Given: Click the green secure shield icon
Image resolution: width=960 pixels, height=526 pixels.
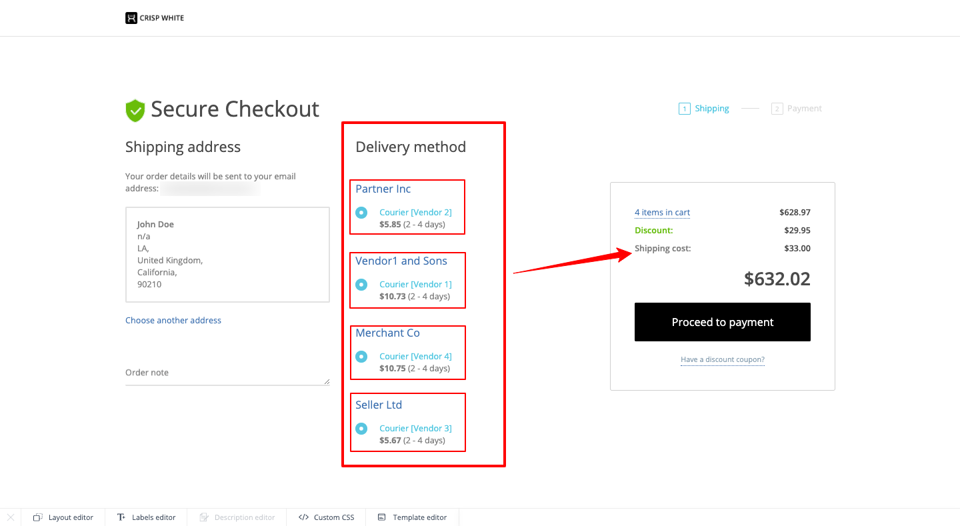Looking at the screenshot, I should [135, 110].
